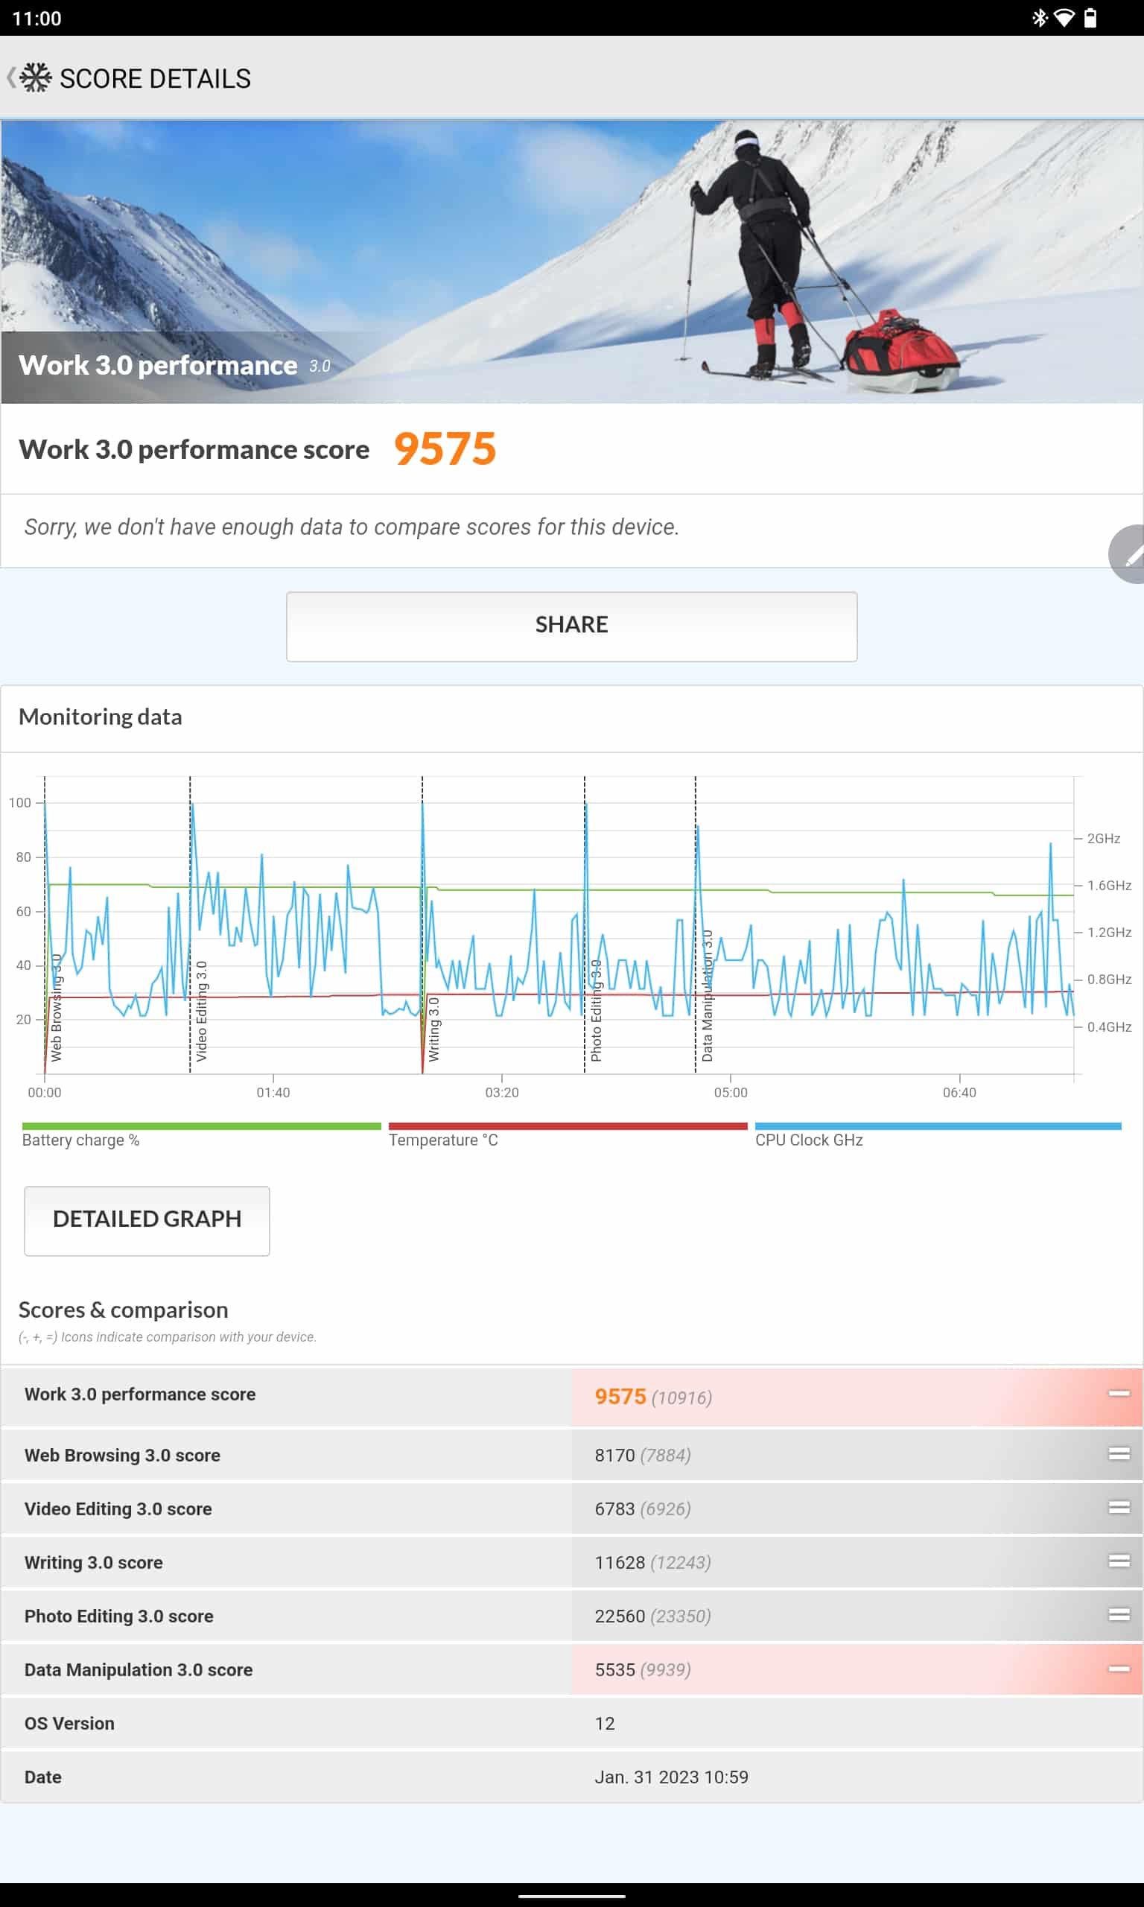Select the blue CPU Clock GHz legend
The height and width of the screenshot is (1907, 1144).
click(x=938, y=1135)
